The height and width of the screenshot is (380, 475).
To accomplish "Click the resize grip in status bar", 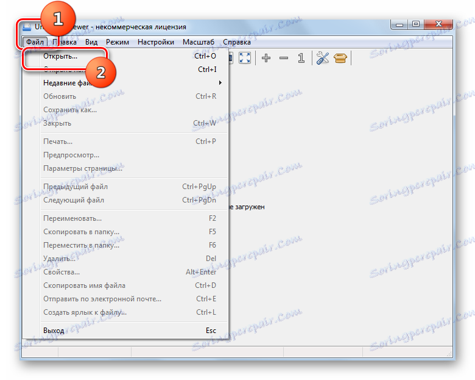I will pyautogui.click(x=449, y=354).
